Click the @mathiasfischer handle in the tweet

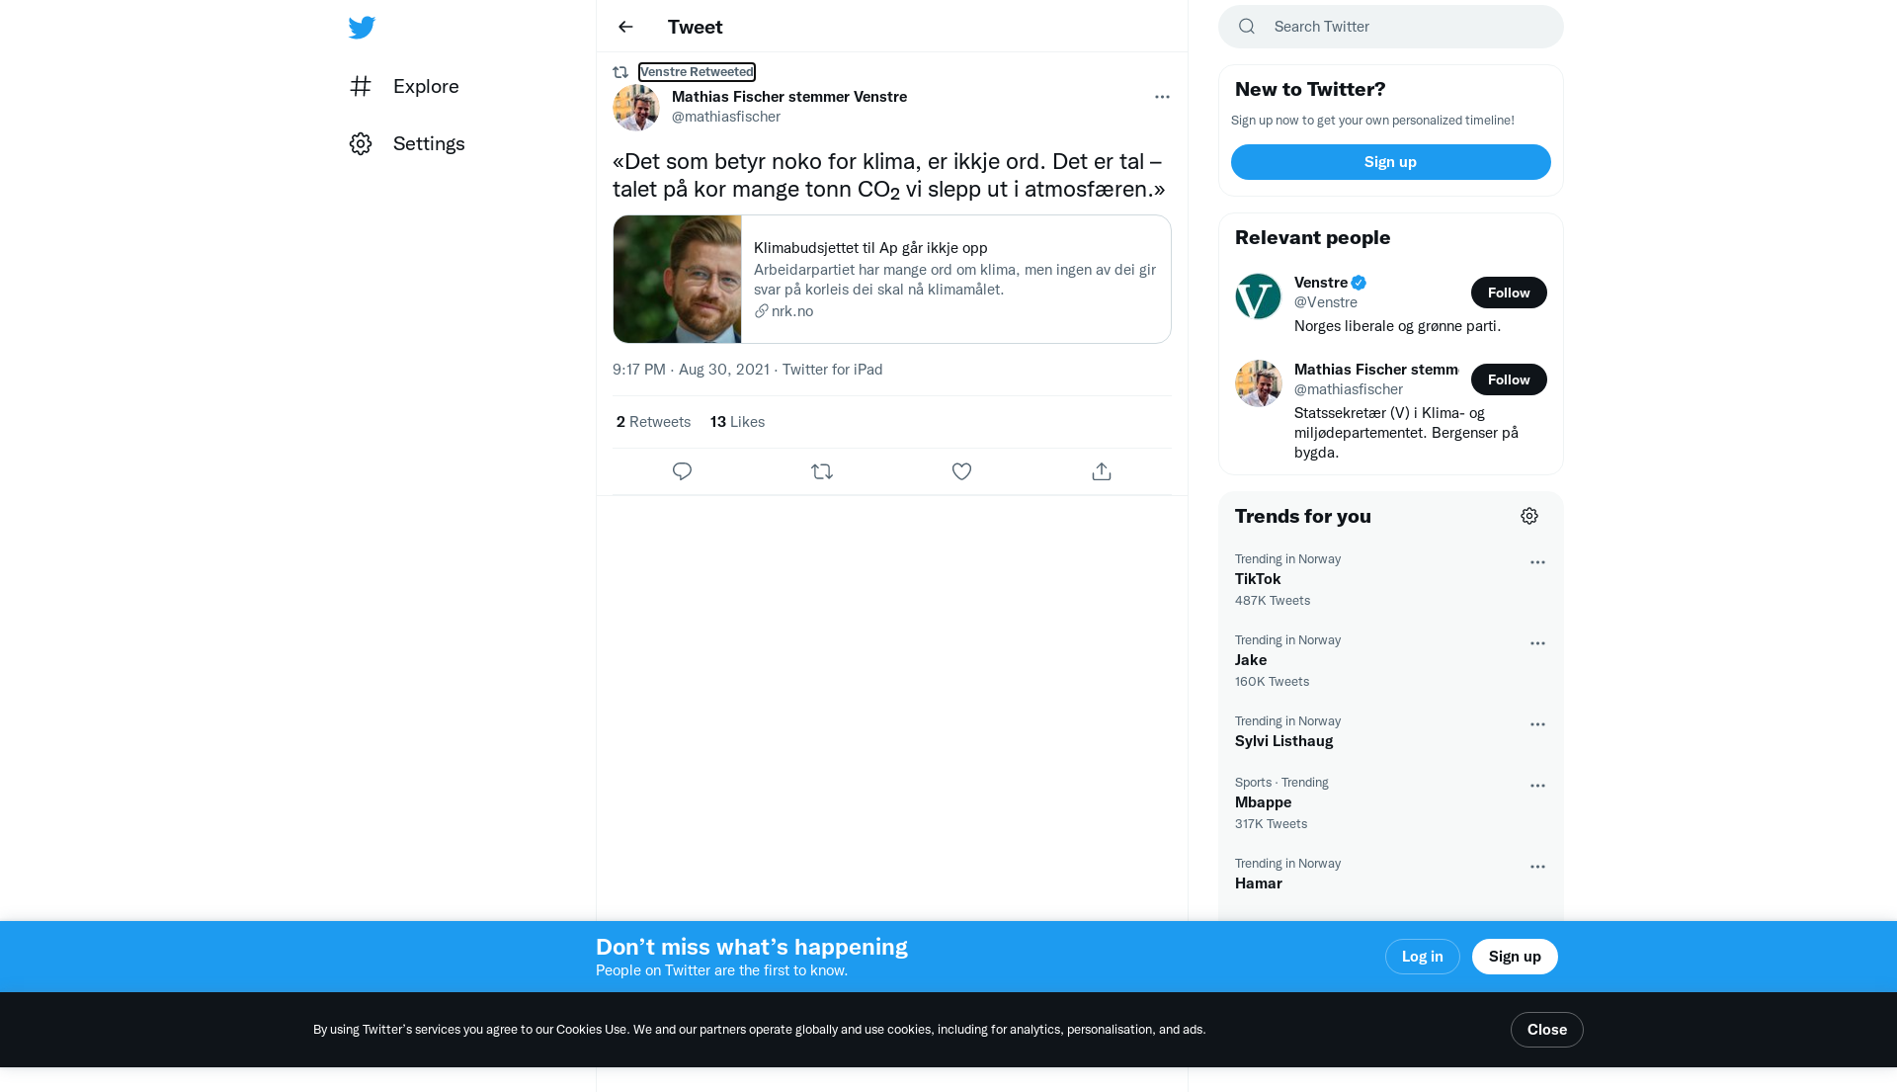coord(726,117)
